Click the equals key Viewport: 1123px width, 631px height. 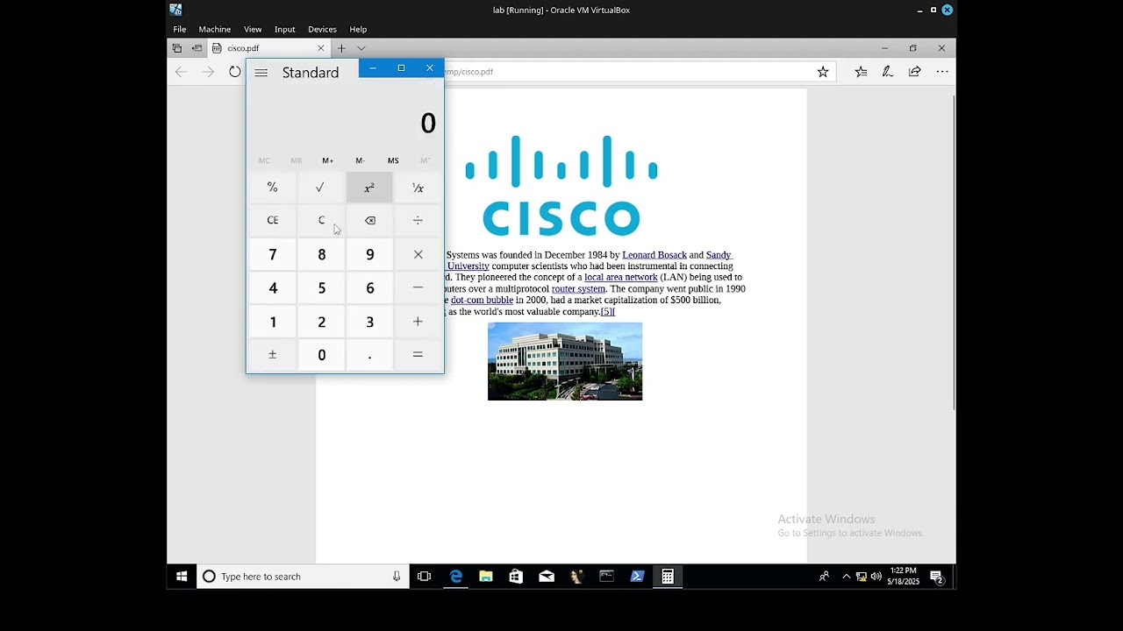(418, 355)
